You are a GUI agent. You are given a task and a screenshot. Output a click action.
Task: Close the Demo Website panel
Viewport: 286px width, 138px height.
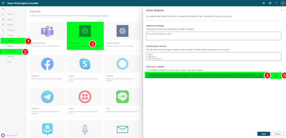282,10
